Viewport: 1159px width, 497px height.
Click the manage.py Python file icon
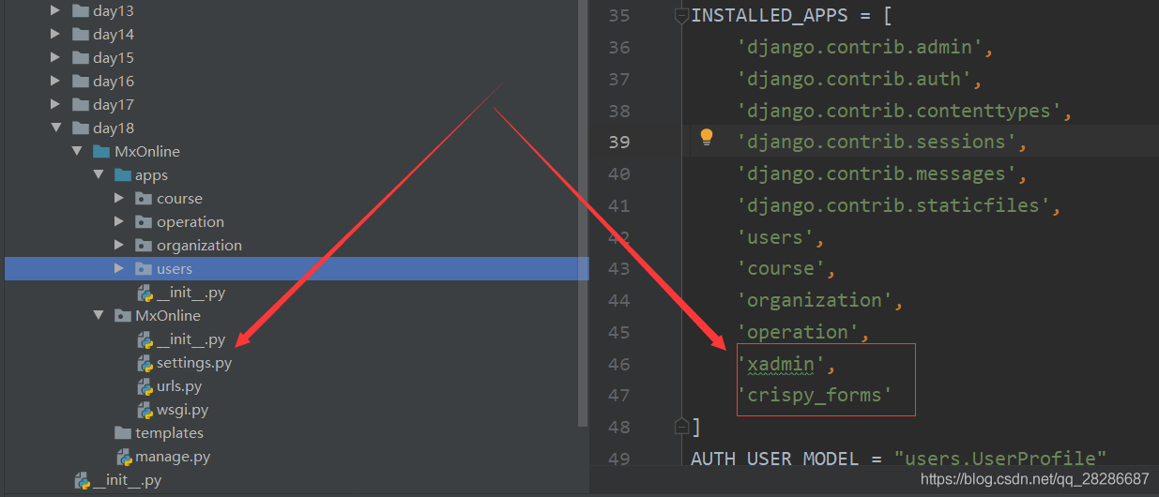[x=124, y=457]
